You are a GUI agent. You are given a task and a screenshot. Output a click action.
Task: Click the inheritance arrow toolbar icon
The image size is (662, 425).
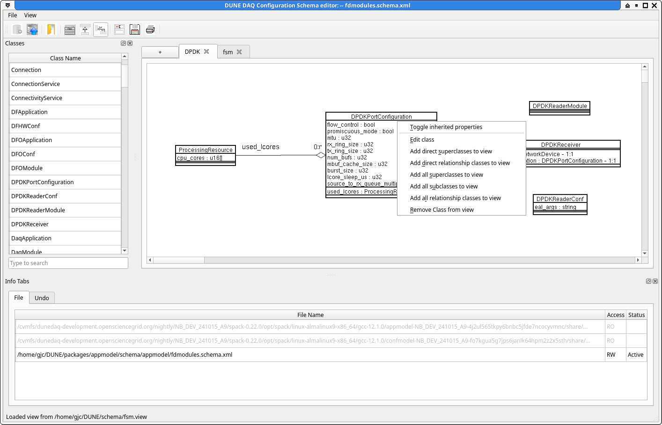click(85, 30)
